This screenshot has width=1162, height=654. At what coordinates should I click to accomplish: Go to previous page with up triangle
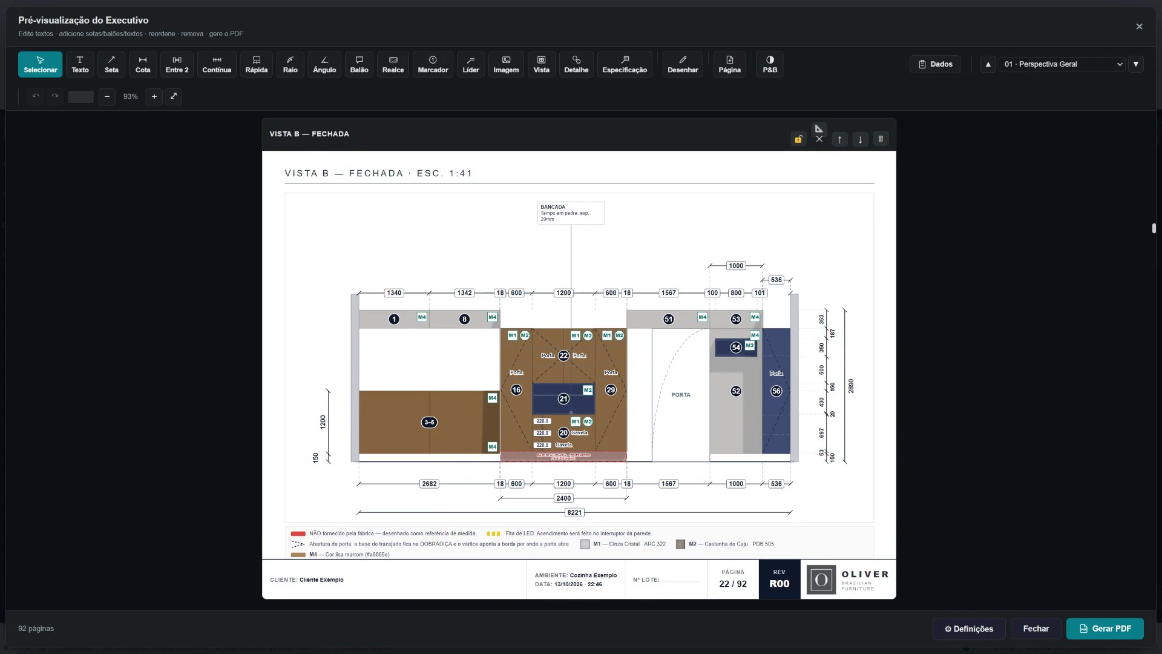(x=988, y=64)
